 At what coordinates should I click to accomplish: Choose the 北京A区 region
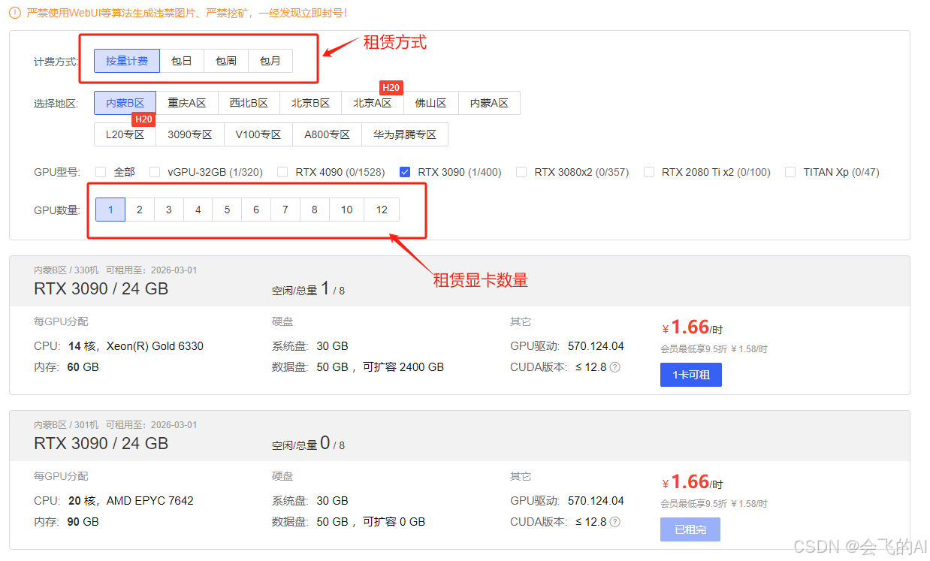373,103
